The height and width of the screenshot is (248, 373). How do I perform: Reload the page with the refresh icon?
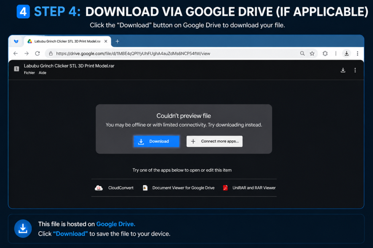38,54
